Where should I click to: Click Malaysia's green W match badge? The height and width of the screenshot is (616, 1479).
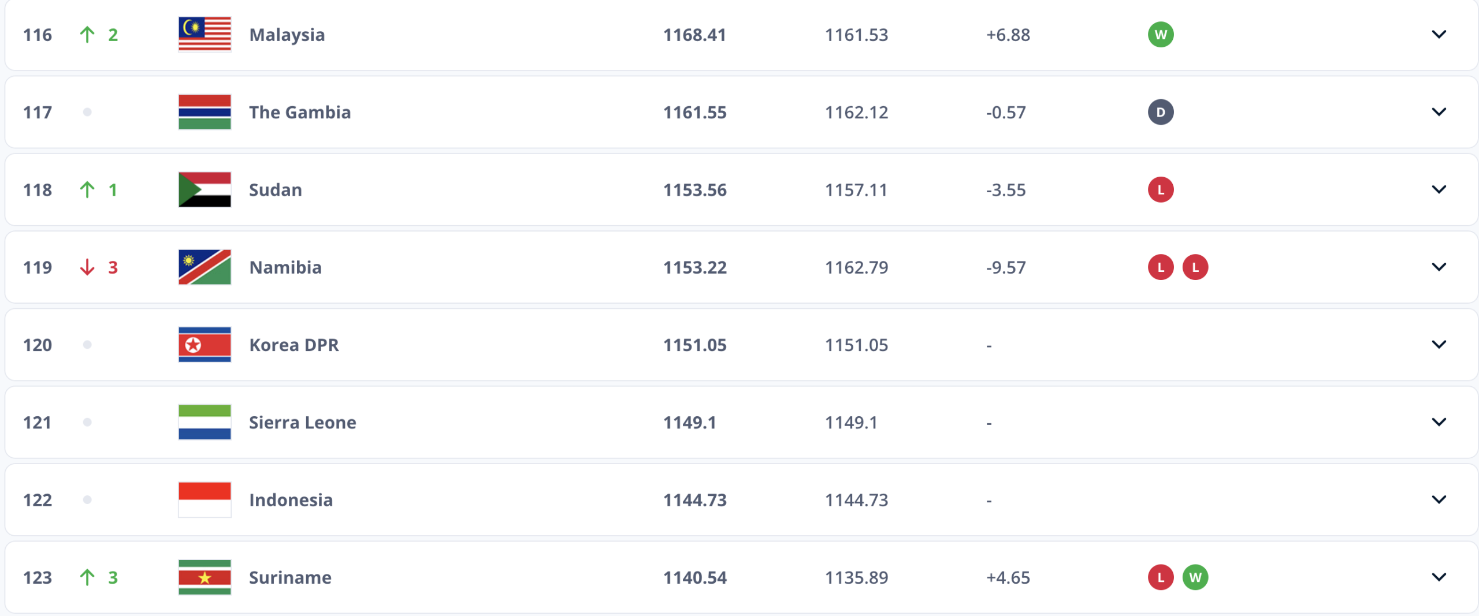pos(1160,35)
